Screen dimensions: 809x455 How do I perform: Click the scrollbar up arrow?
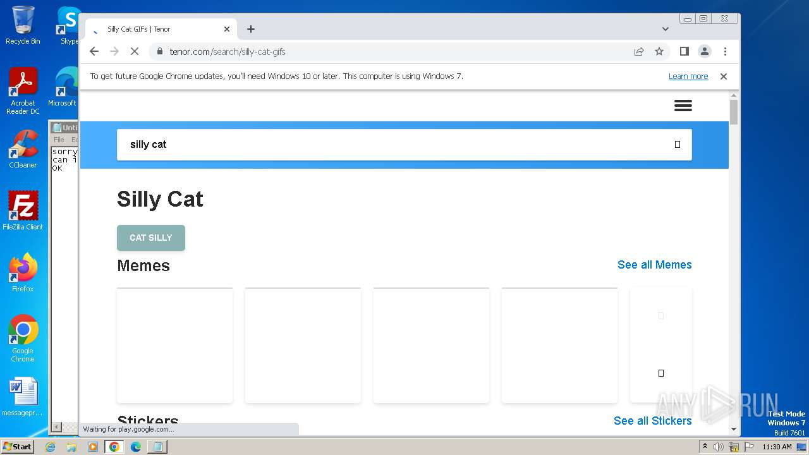tap(734, 95)
